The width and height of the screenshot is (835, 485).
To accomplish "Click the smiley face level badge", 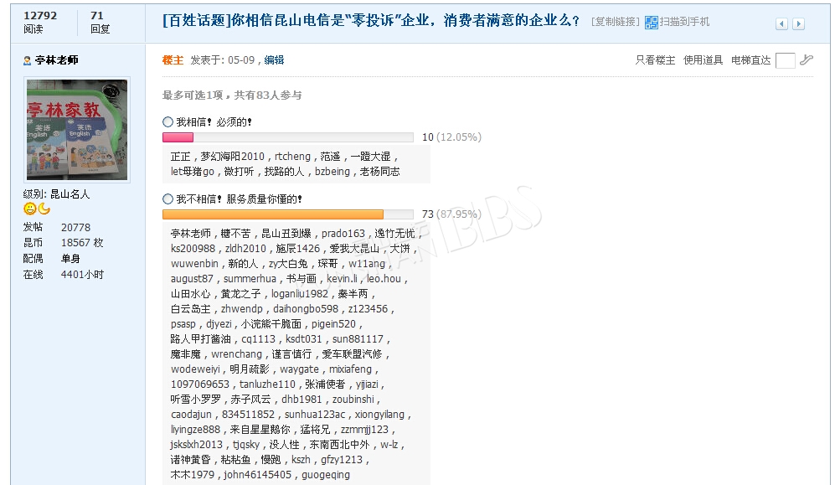I will [29, 209].
